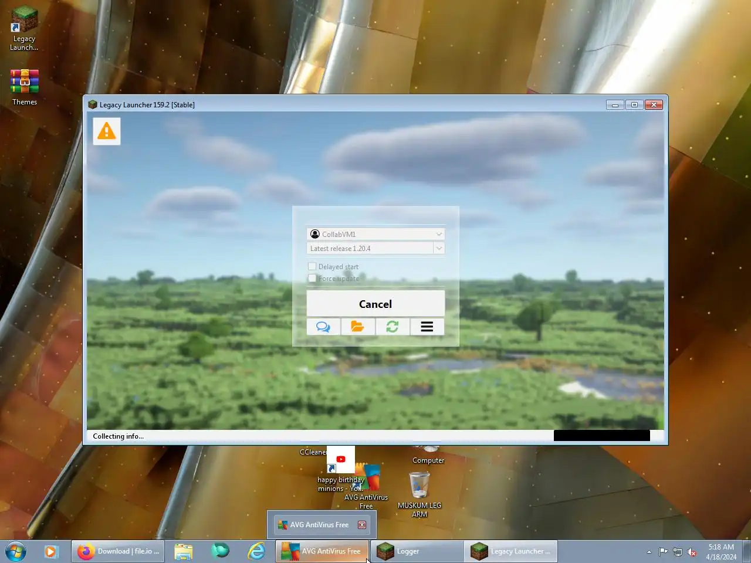This screenshot has height=563, width=751.
Task: Cancel the game launch
Action: (375, 304)
